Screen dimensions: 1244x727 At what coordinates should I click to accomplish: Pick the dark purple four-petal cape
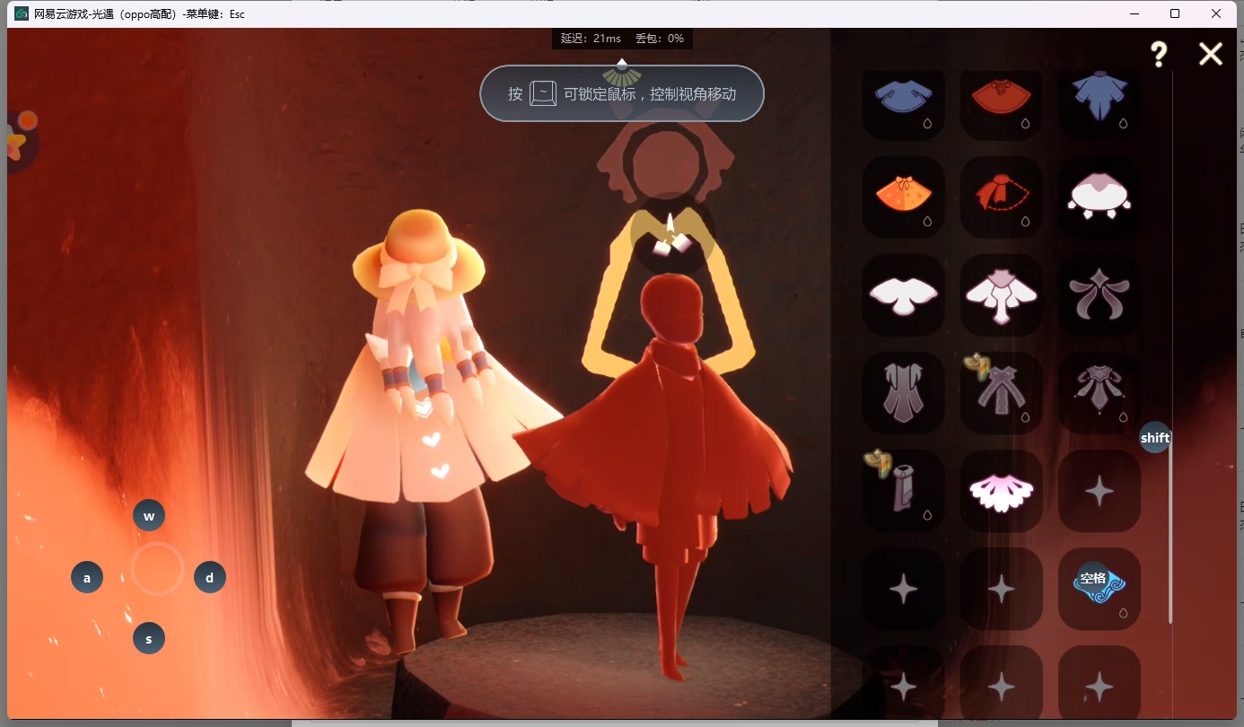(1099, 295)
